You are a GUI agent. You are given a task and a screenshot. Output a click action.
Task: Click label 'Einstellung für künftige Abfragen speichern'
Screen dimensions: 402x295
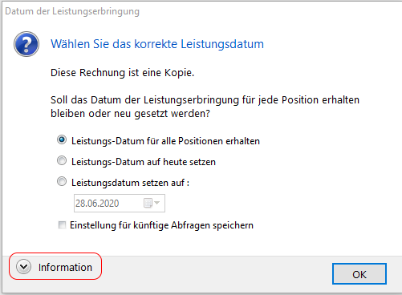tap(161, 225)
